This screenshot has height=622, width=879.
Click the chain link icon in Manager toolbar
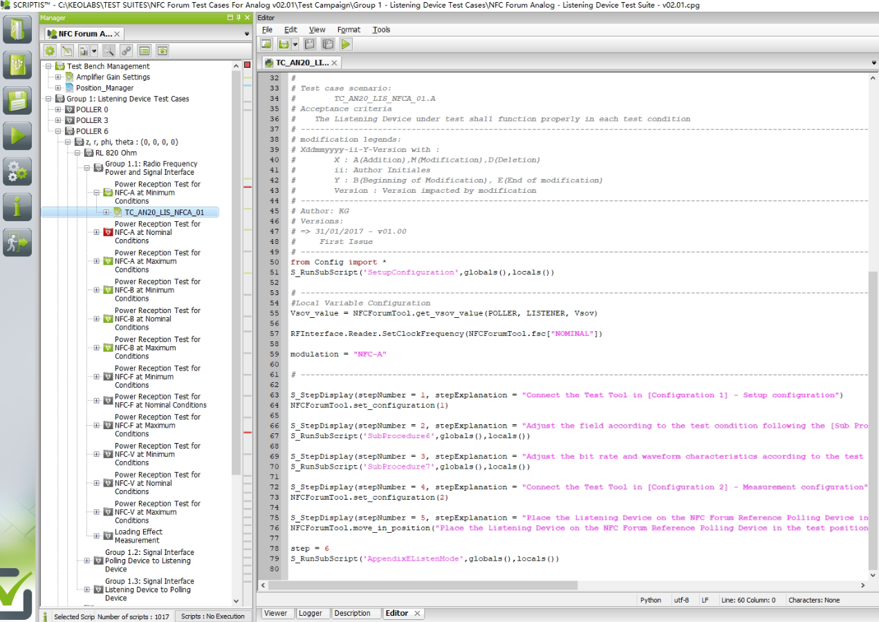pyautogui.click(x=127, y=50)
